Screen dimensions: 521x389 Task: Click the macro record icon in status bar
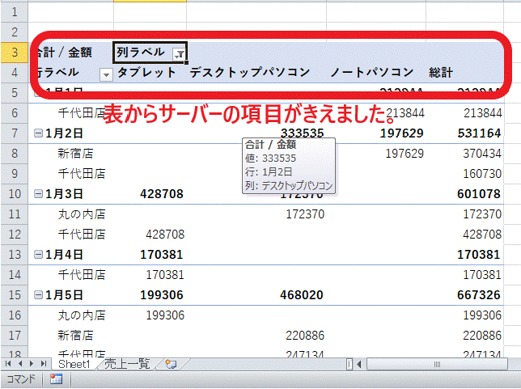(x=57, y=379)
